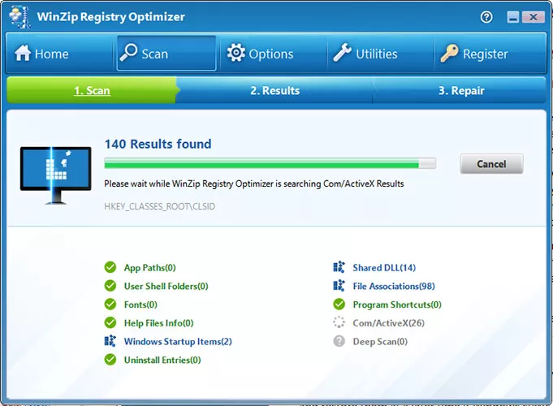Click the HKEY_CLASSES_ROOT\CLSID path text
553x406 pixels.
(160, 206)
